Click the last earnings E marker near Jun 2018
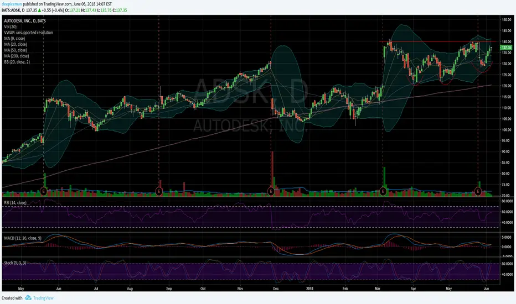 pyautogui.click(x=478, y=191)
